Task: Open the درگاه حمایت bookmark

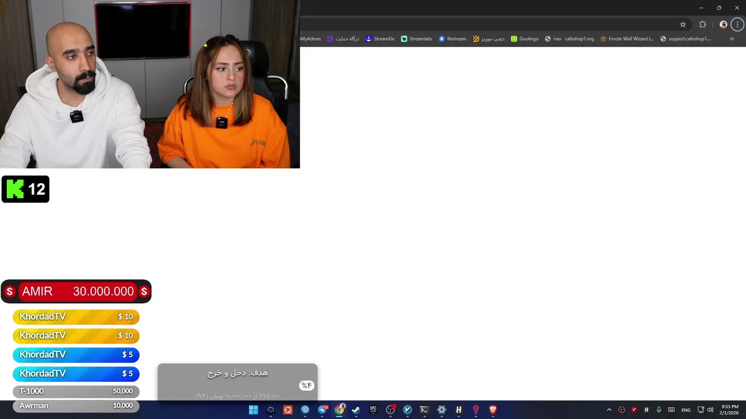Action: tap(343, 39)
